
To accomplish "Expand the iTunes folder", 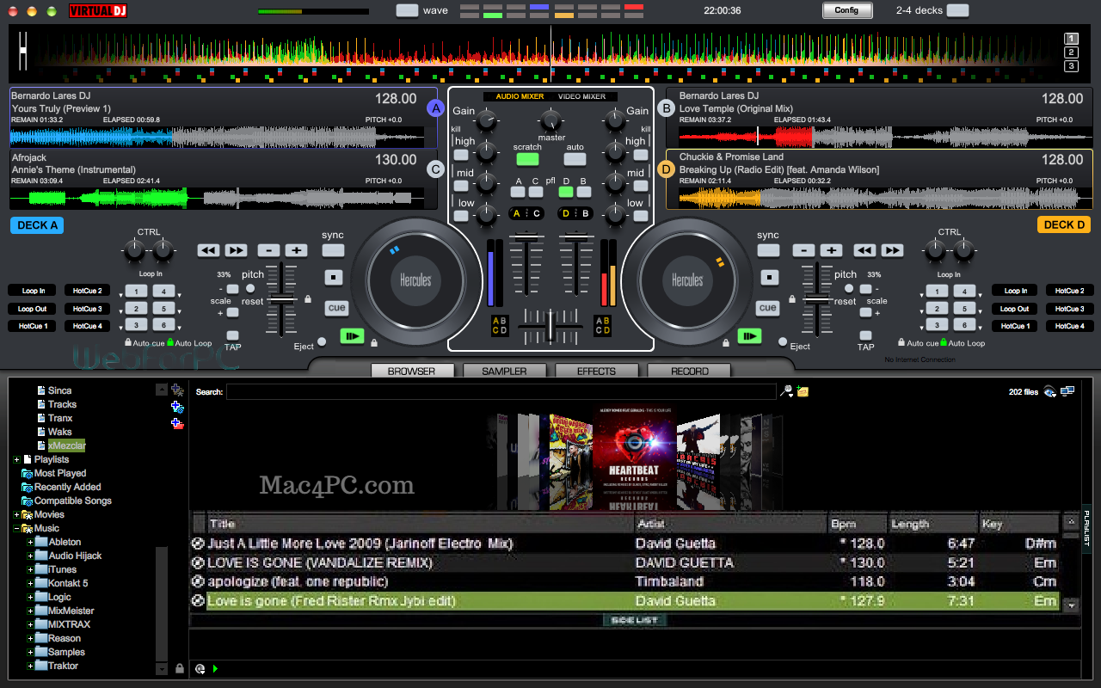I will tap(30, 570).
